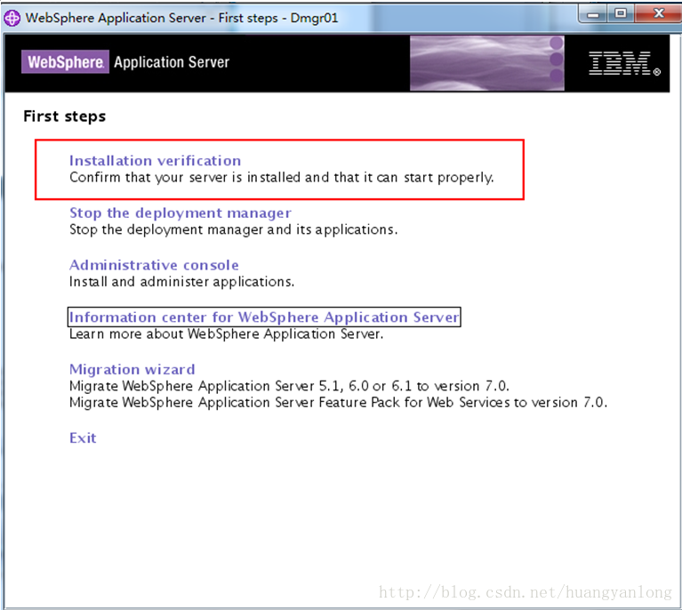Select text 'Stop the deployment manager and its applications.'
Image resolution: width=682 pixels, height=610 pixels.
pos(234,229)
